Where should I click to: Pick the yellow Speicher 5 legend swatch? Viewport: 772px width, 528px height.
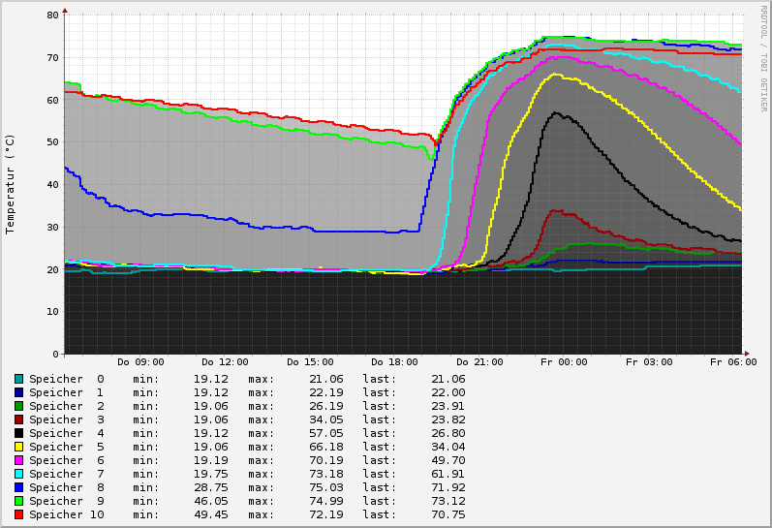coord(18,447)
